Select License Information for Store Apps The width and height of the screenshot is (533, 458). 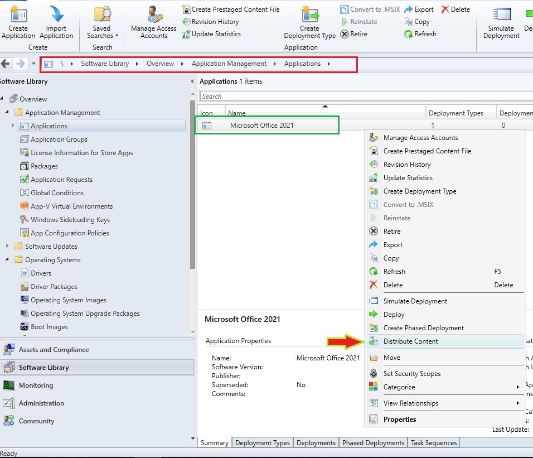pyautogui.click(x=76, y=153)
